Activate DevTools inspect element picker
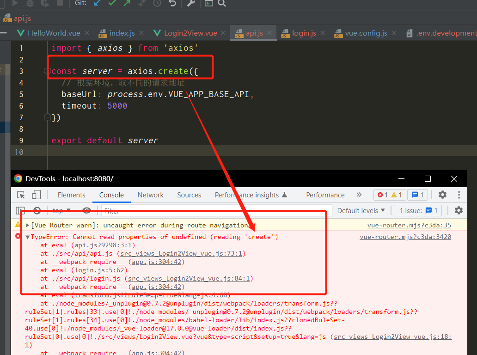 tap(21, 195)
